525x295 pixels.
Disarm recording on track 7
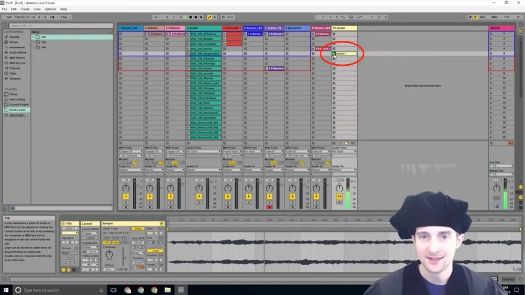[x=269, y=207]
